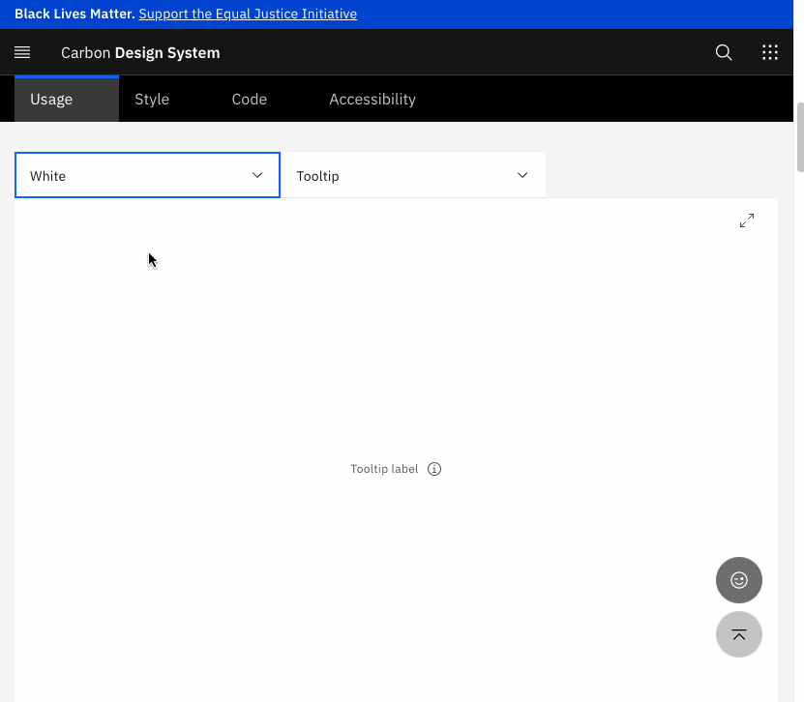Open the feedback smiley button
This screenshot has width=804, height=702.
(738, 580)
